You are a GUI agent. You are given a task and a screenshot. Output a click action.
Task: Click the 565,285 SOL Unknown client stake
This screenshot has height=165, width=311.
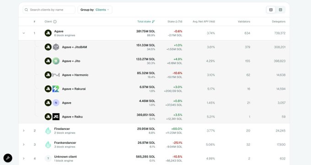point(145,156)
